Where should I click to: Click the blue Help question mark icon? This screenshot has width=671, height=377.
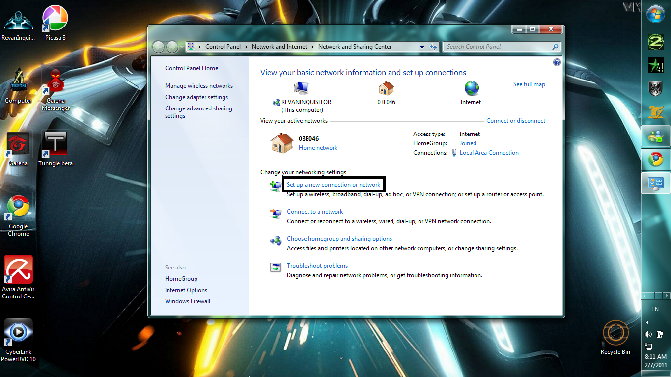(557, 62)
